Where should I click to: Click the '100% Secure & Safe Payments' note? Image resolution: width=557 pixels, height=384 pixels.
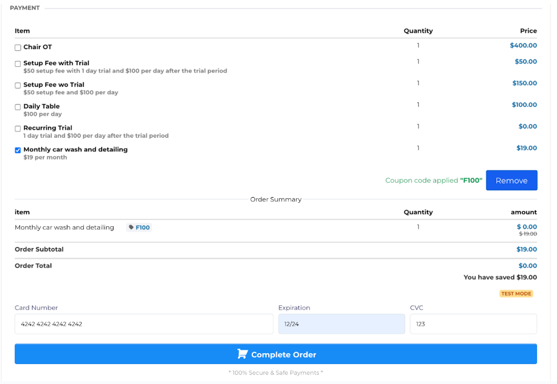[276, 373]
